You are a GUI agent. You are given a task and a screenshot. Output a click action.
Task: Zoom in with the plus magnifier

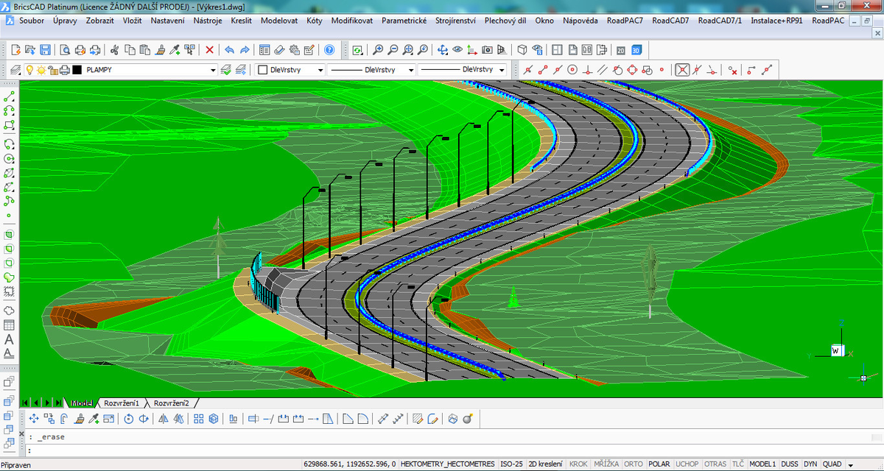point(378,50)
